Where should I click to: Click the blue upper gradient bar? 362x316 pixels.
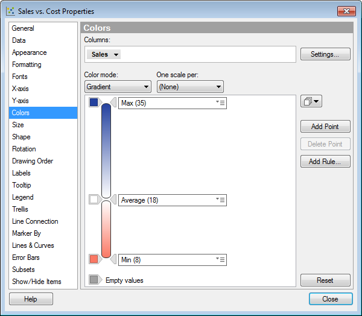click(106, 151)
